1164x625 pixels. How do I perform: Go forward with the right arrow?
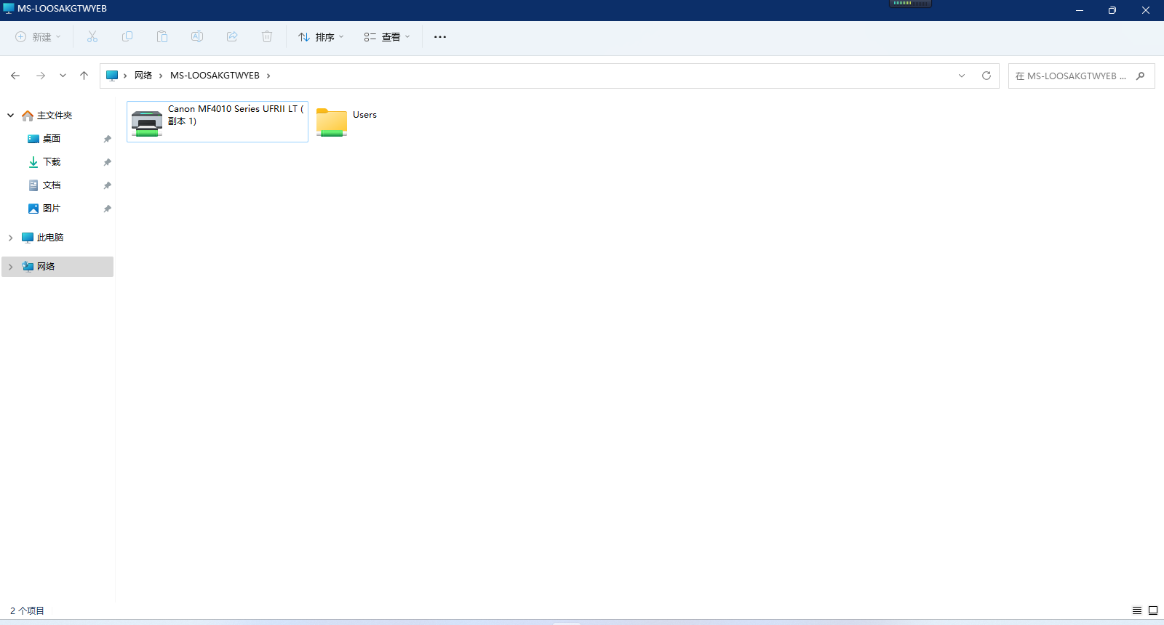[x=41, y=76]
